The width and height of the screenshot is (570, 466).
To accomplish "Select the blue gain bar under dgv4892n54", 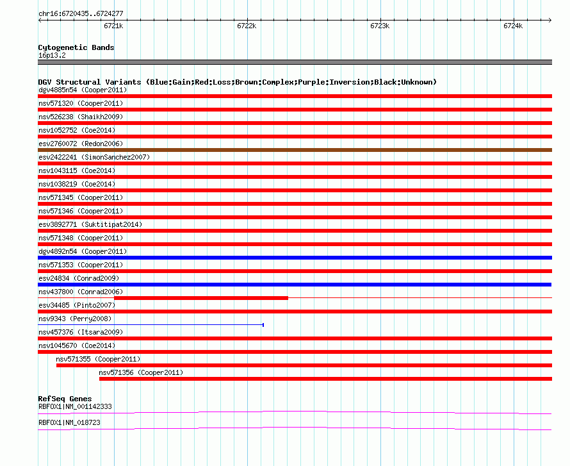I will 295,258.
